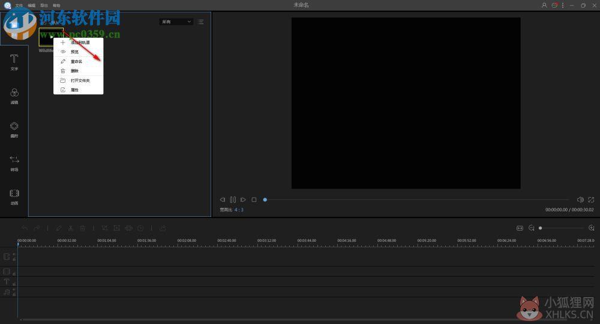Image resolution: width=600 pixels, height=324 pixels.
Task: Click timeline ruler at 00:02:08.00
Action: (x=187, y=241)
